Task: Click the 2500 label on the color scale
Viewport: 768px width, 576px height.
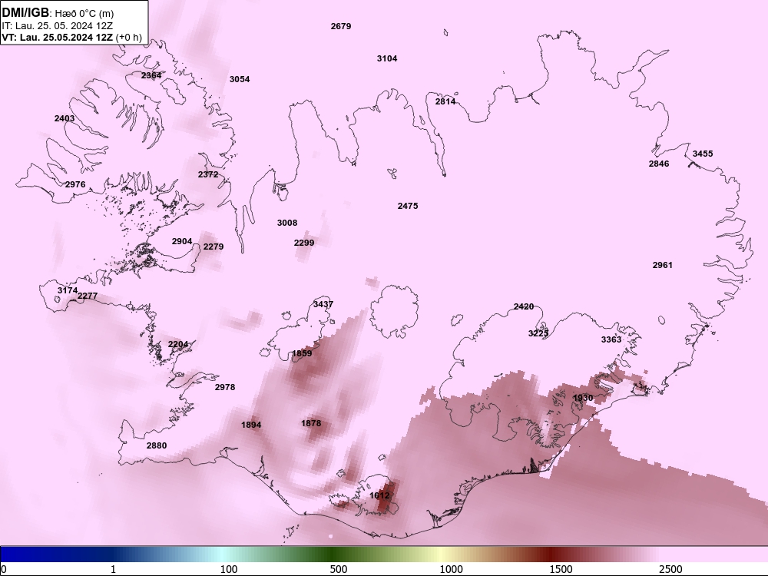Action: tap(670, 570)
